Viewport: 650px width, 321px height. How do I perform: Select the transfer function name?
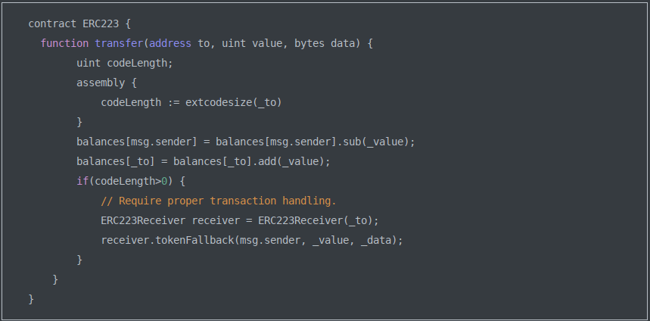119,43
